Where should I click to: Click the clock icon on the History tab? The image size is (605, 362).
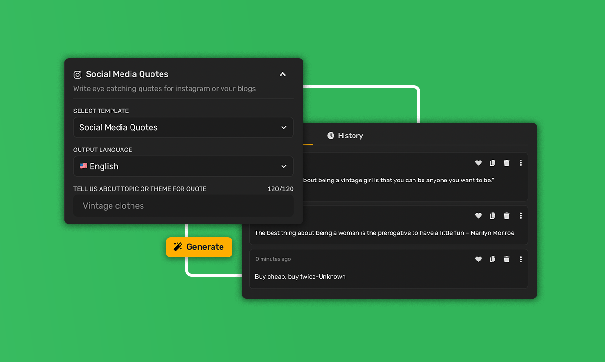coord(332,135)
